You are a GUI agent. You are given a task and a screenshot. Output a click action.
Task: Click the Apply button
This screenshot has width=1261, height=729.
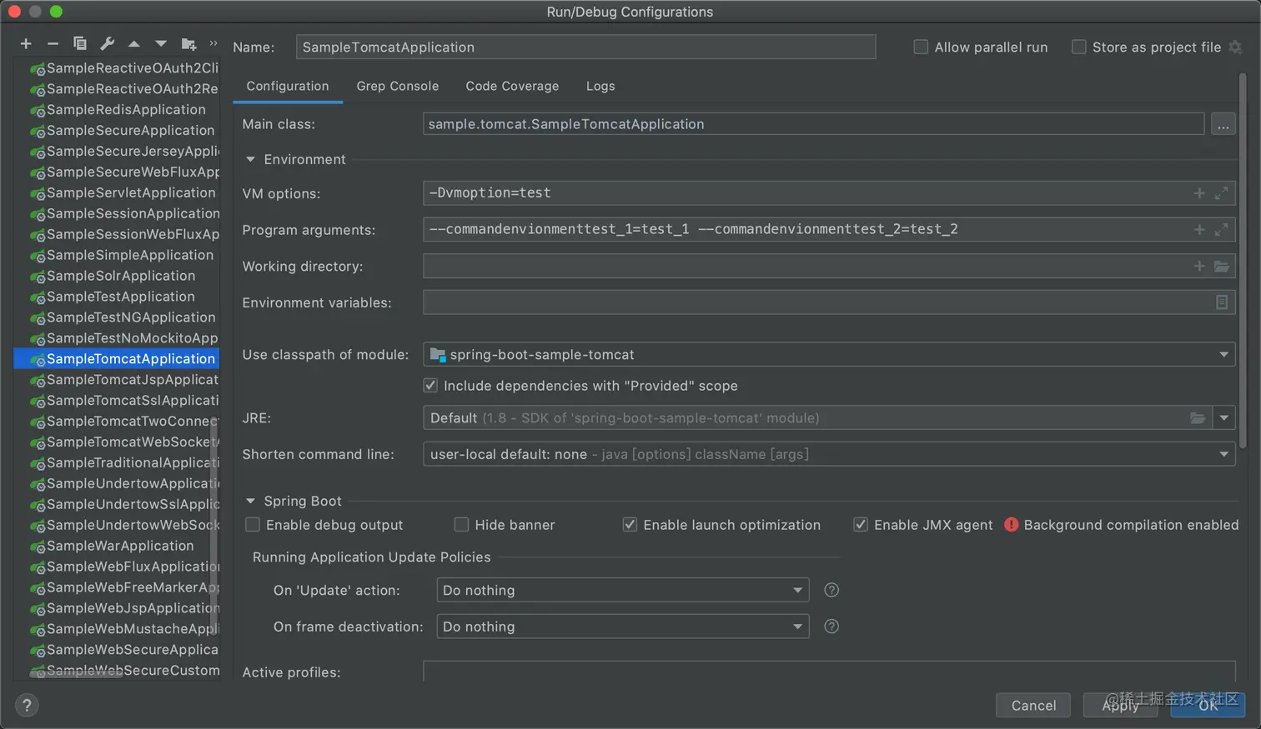tap(1120, 706)
